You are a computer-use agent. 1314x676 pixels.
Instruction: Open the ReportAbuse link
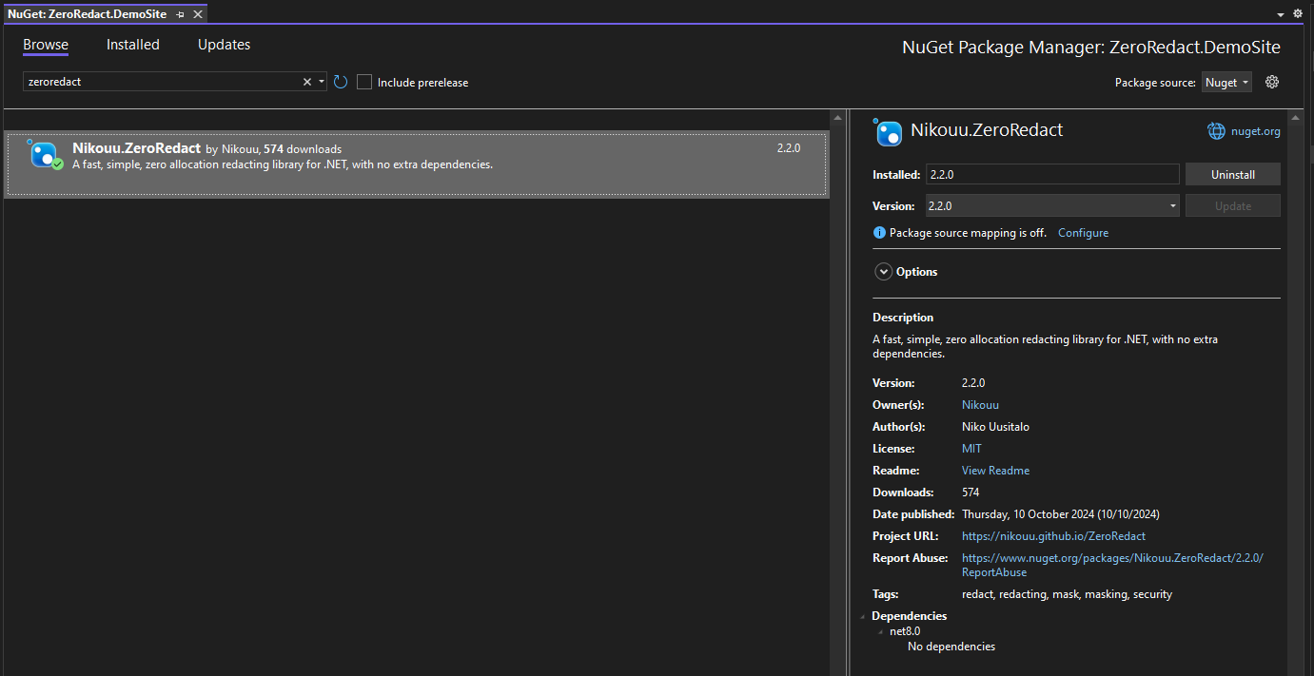(x=1112, y=566)
